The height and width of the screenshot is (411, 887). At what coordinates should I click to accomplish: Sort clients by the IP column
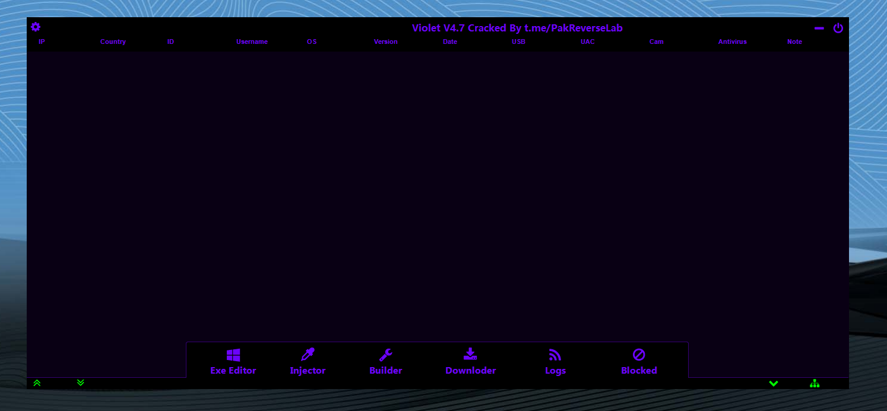click(42, 42)
